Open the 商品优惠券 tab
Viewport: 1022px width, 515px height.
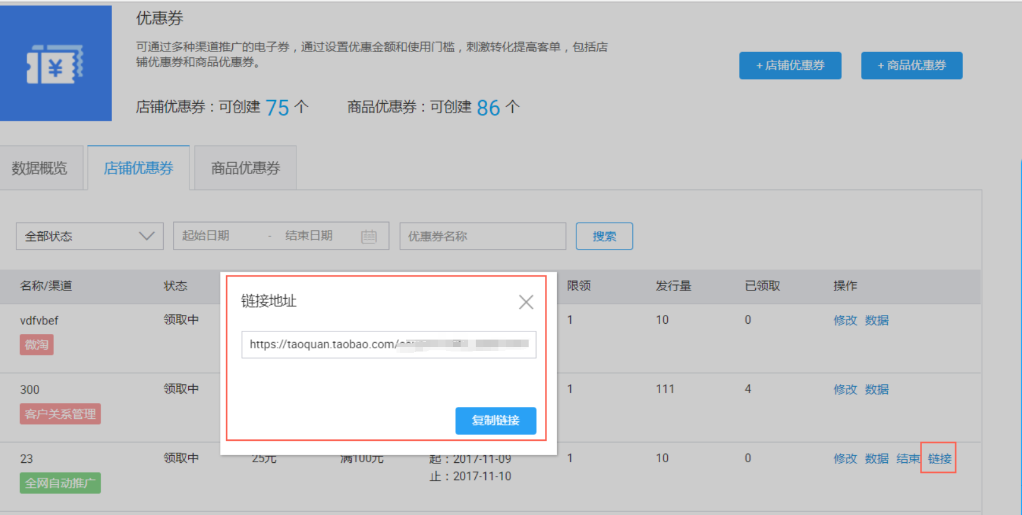point(245,168)
